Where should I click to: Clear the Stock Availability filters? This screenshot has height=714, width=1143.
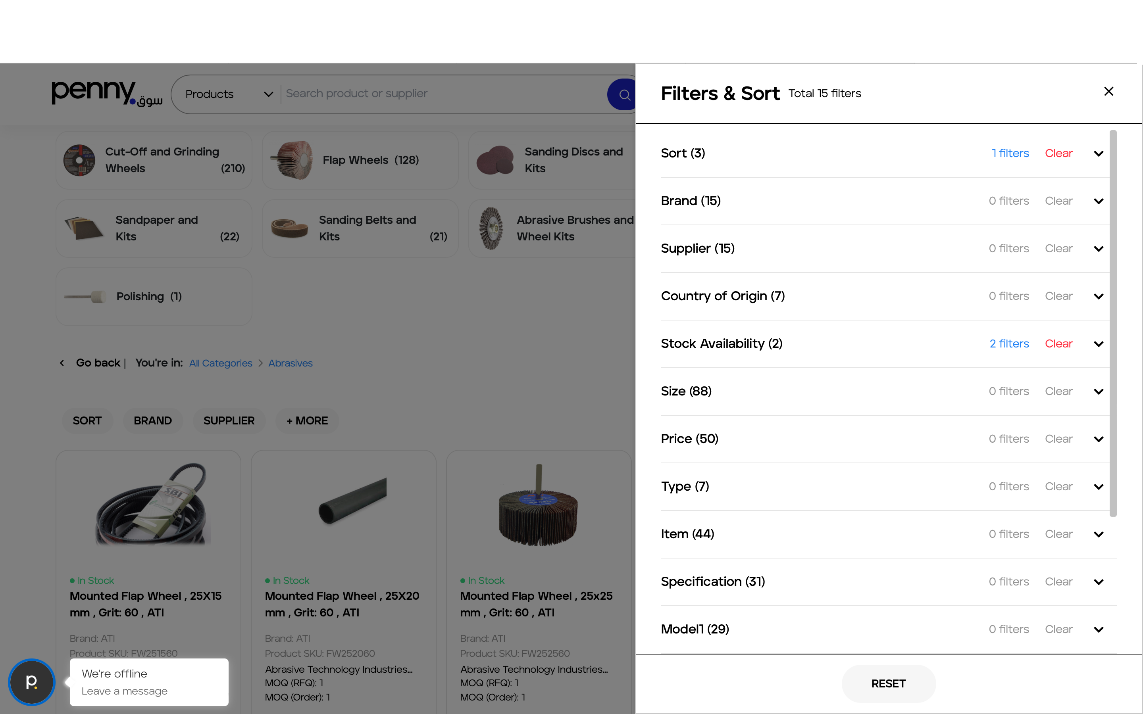click(x=1058, y=343)
